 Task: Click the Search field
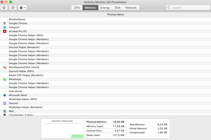188,8
